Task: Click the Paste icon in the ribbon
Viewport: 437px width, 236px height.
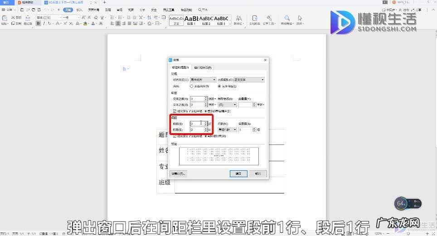Action: [x=5, y=19]
